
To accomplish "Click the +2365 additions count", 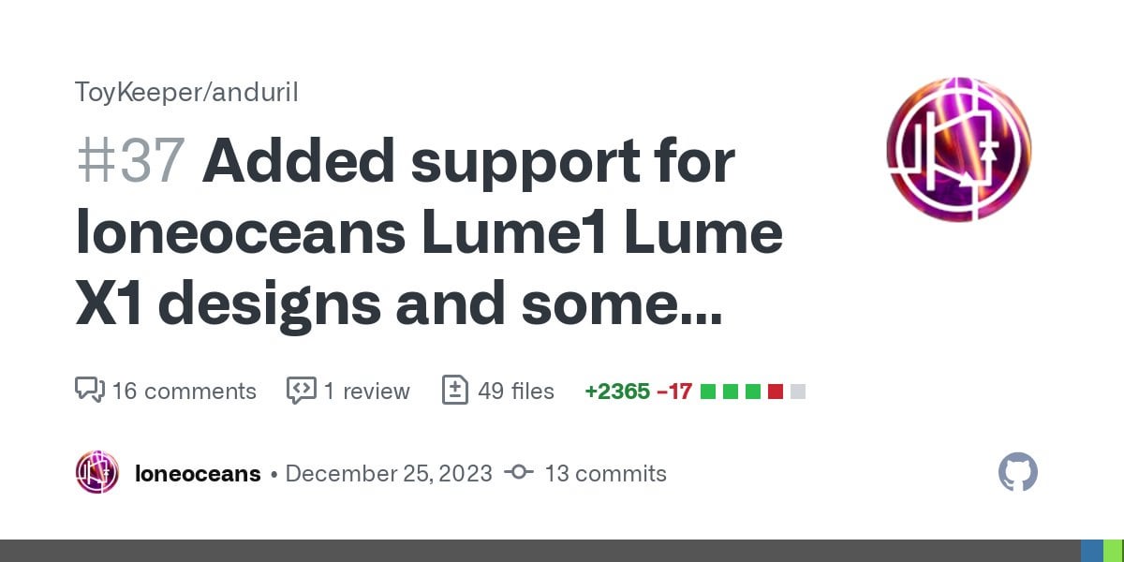I will (616, 391).
